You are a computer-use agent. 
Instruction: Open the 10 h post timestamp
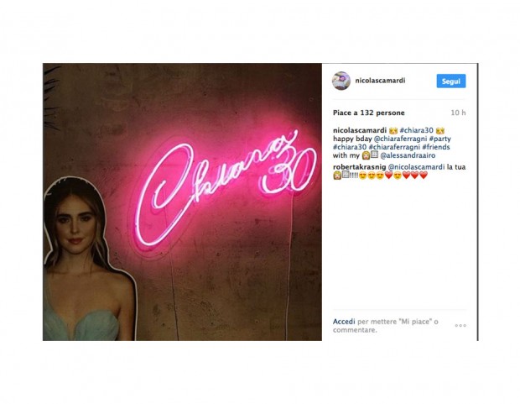[x=458, y=113]
